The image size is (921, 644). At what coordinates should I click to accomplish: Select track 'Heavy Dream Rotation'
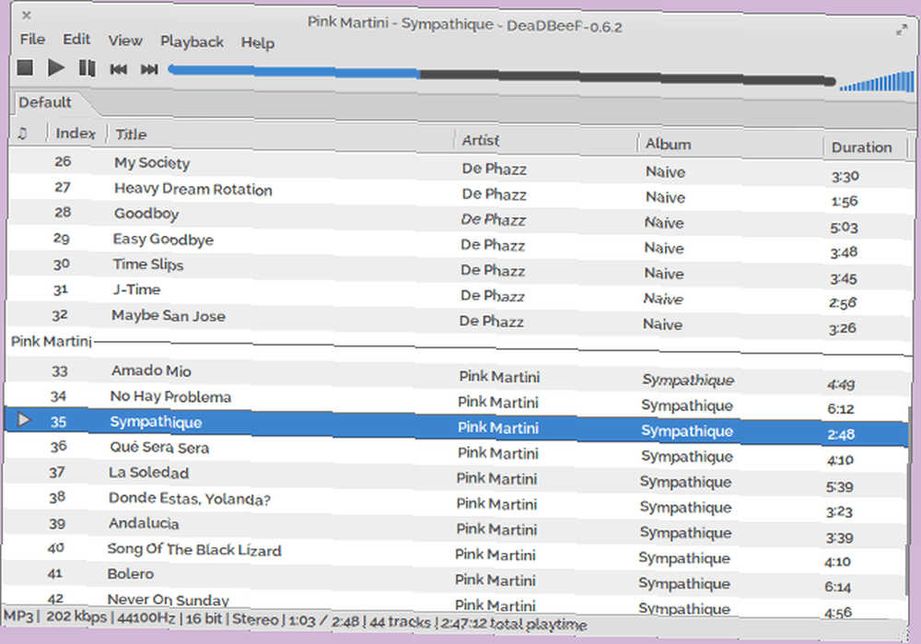[193, 189]
